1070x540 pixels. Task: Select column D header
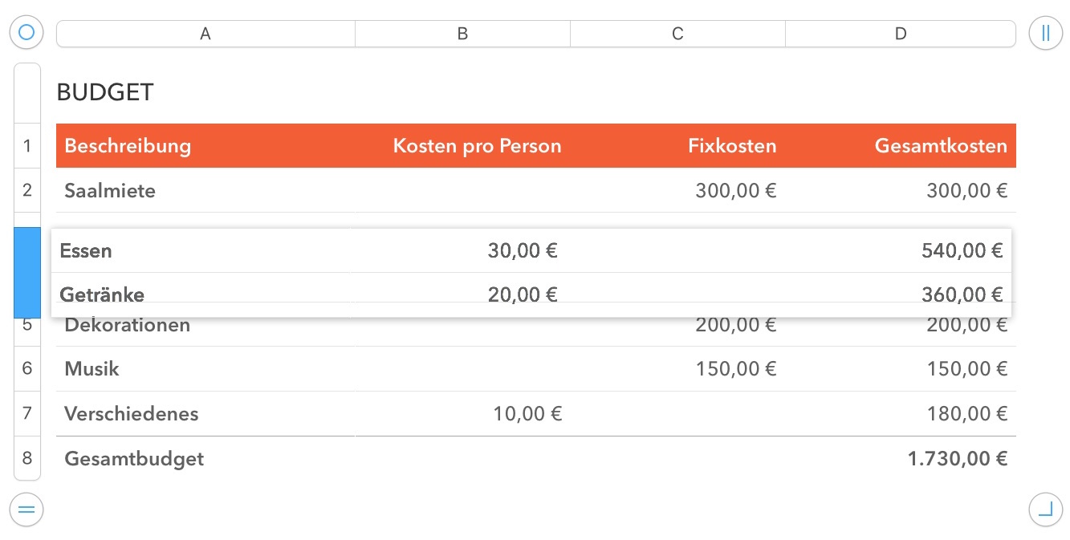coord(901,34)
